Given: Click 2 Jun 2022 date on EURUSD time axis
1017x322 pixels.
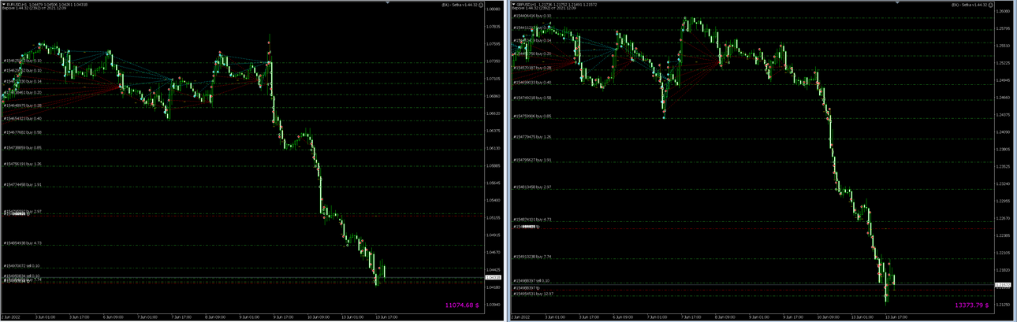Looking at the screenshot, I should (11, 317).
